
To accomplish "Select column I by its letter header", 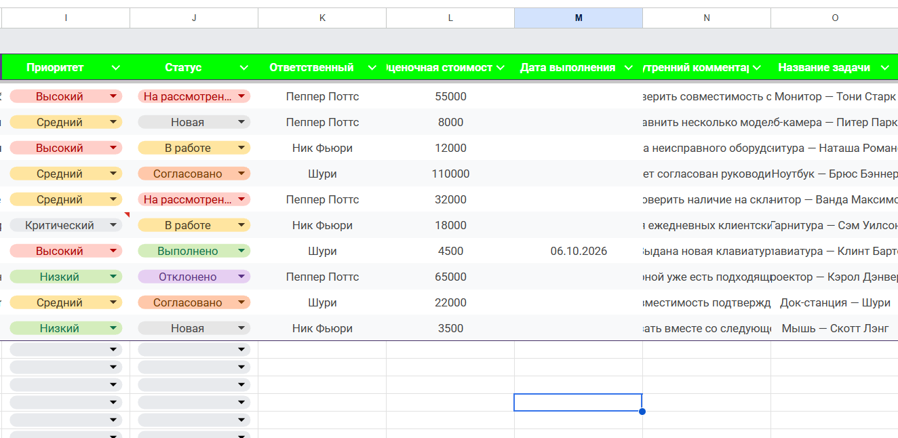I will click(66, 18).
